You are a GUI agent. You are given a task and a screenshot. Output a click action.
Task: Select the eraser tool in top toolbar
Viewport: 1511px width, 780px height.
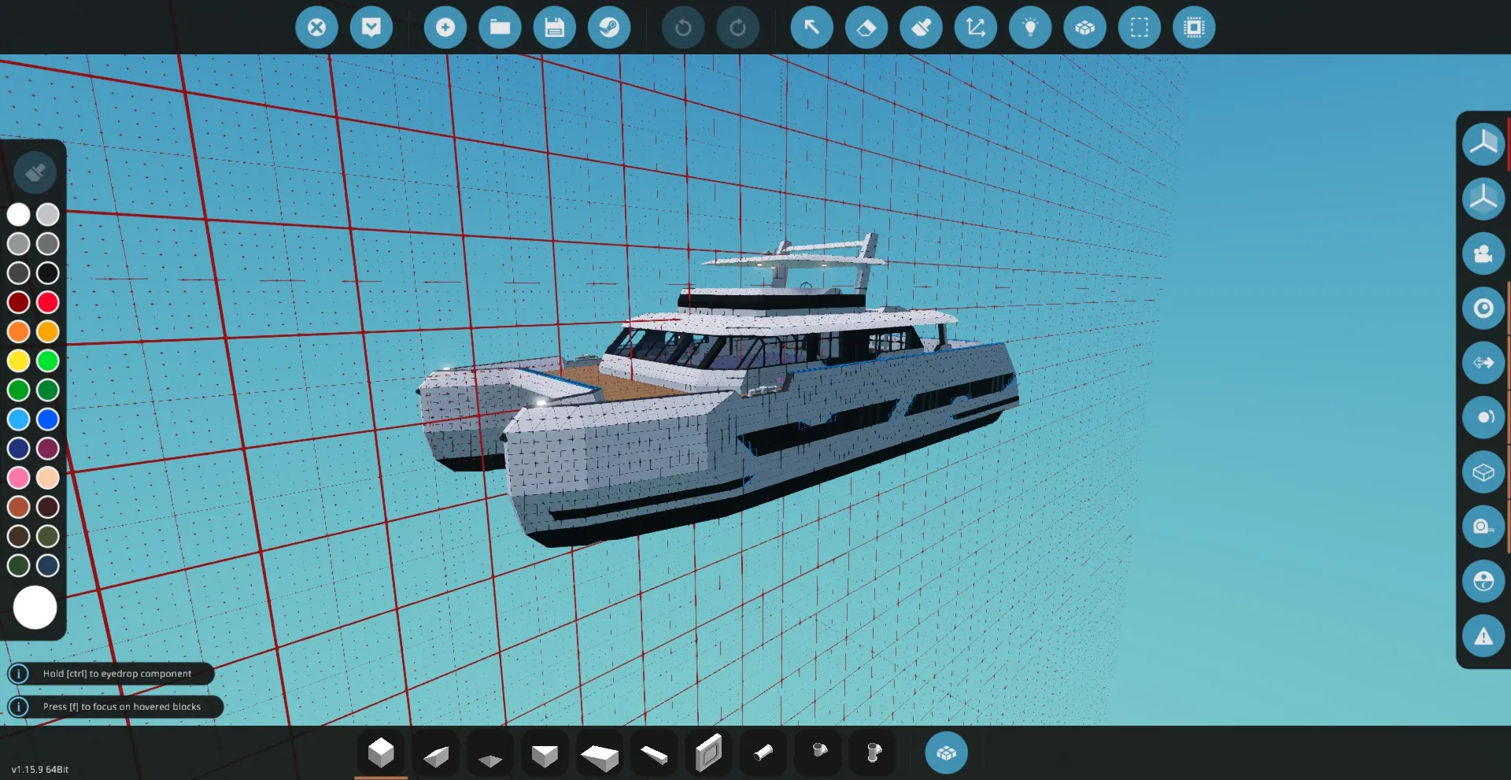(866, 28)
